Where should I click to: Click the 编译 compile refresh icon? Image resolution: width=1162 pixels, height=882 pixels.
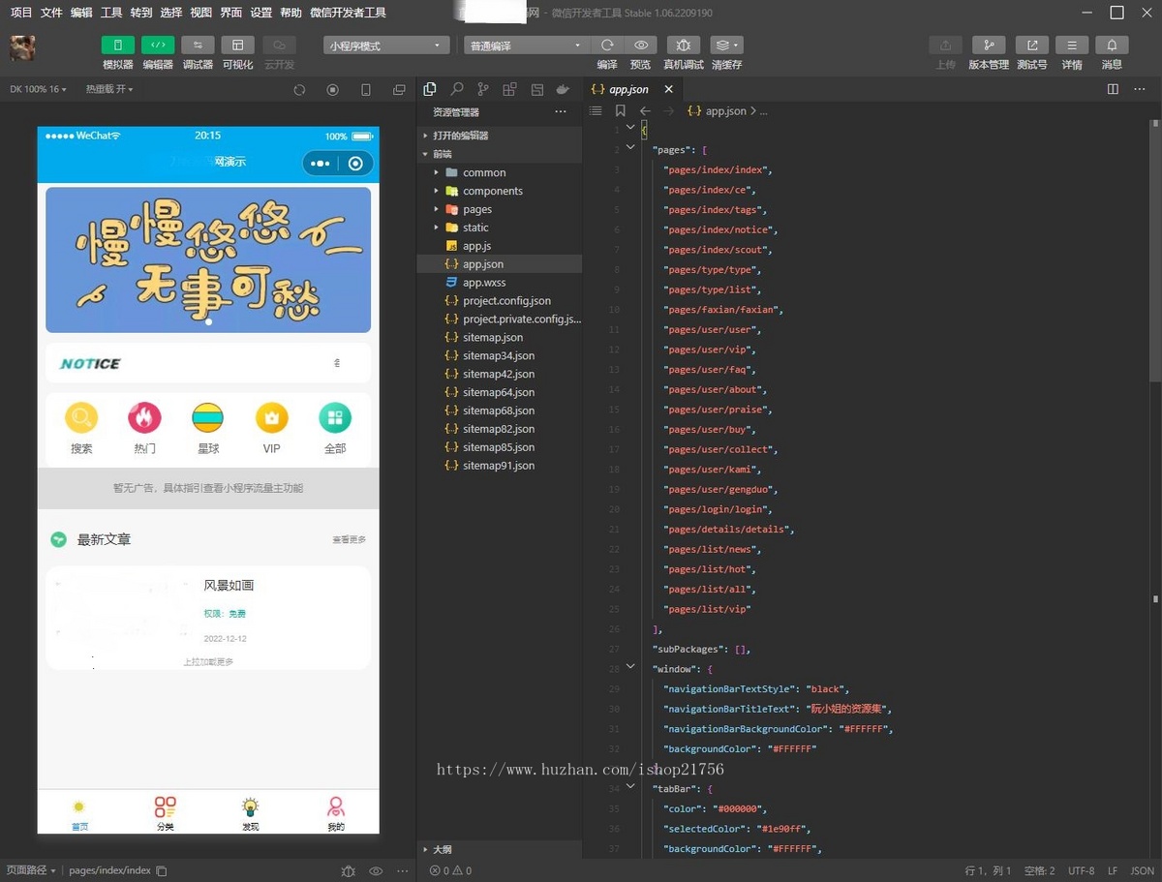coord(607,46)
